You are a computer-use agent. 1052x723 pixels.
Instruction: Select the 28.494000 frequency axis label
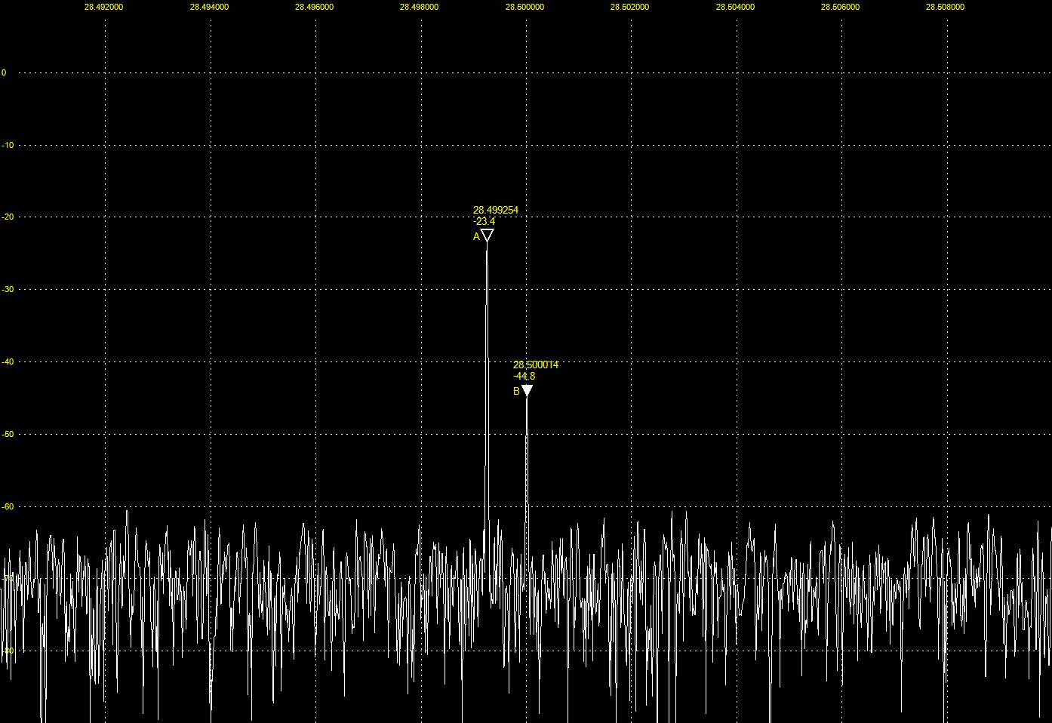(x=209, y=7)
